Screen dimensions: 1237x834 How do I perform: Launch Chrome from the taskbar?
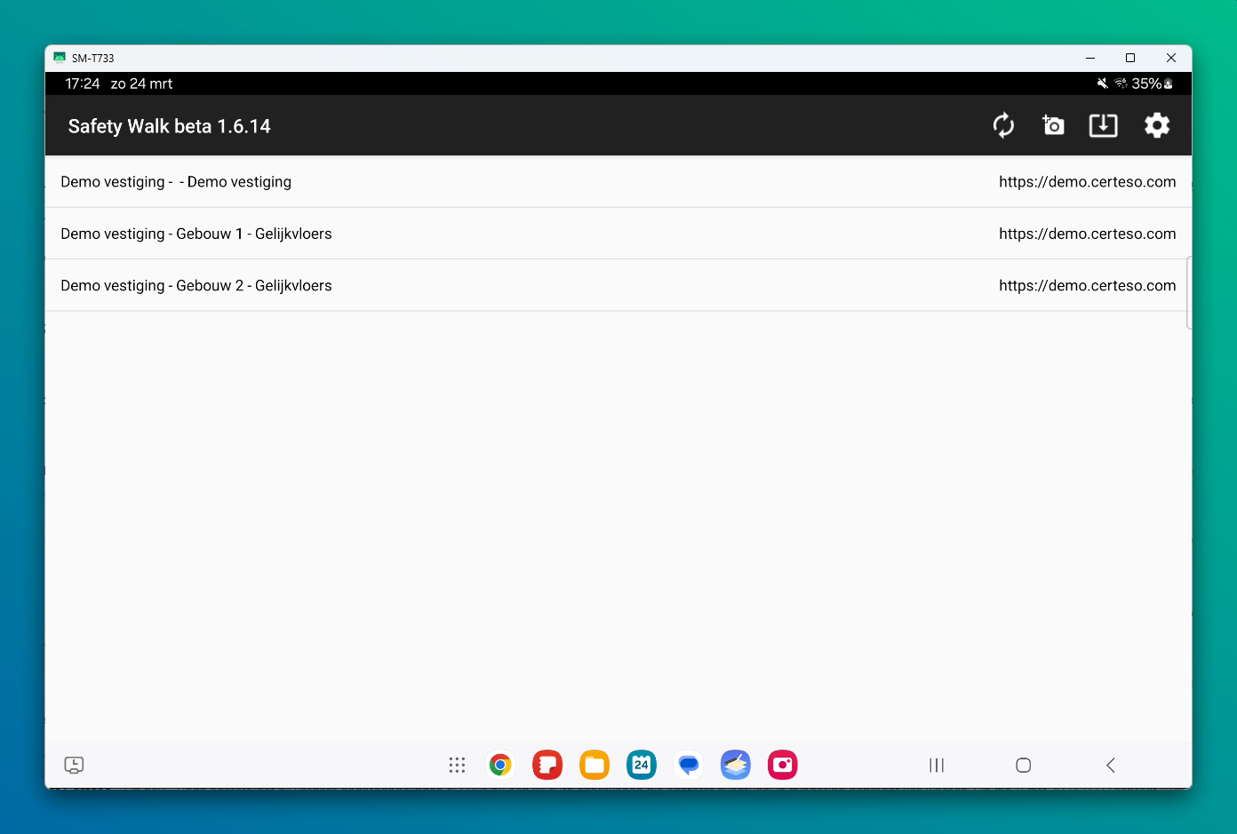pyautogui.click(x=500, y=765)
